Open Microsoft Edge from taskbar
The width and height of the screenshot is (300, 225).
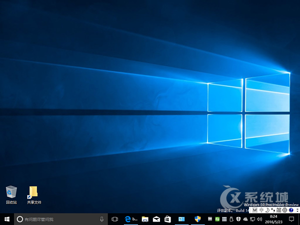click(131, 219)
